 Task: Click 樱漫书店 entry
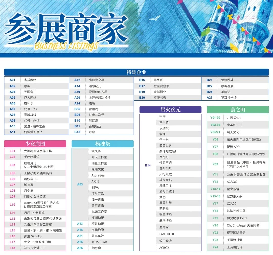(x=160, y=98)
